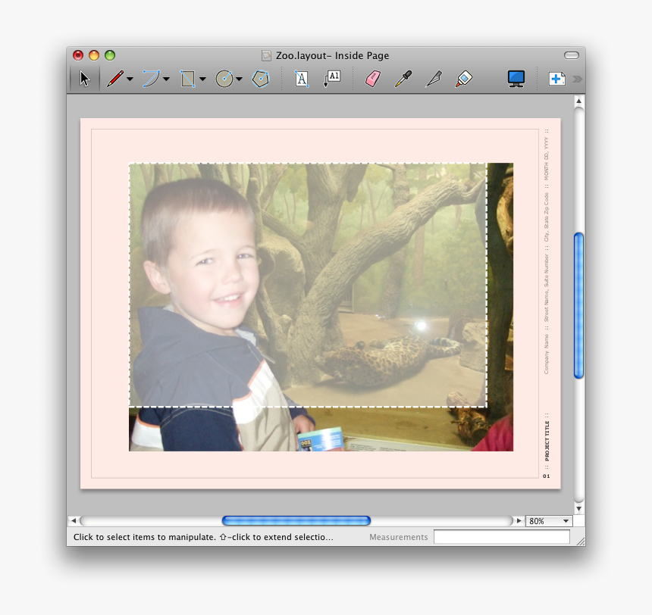Viewport: 652px width, 615px height.
Task: Open the Circle tool dropdown arrow
Action: 239,79
